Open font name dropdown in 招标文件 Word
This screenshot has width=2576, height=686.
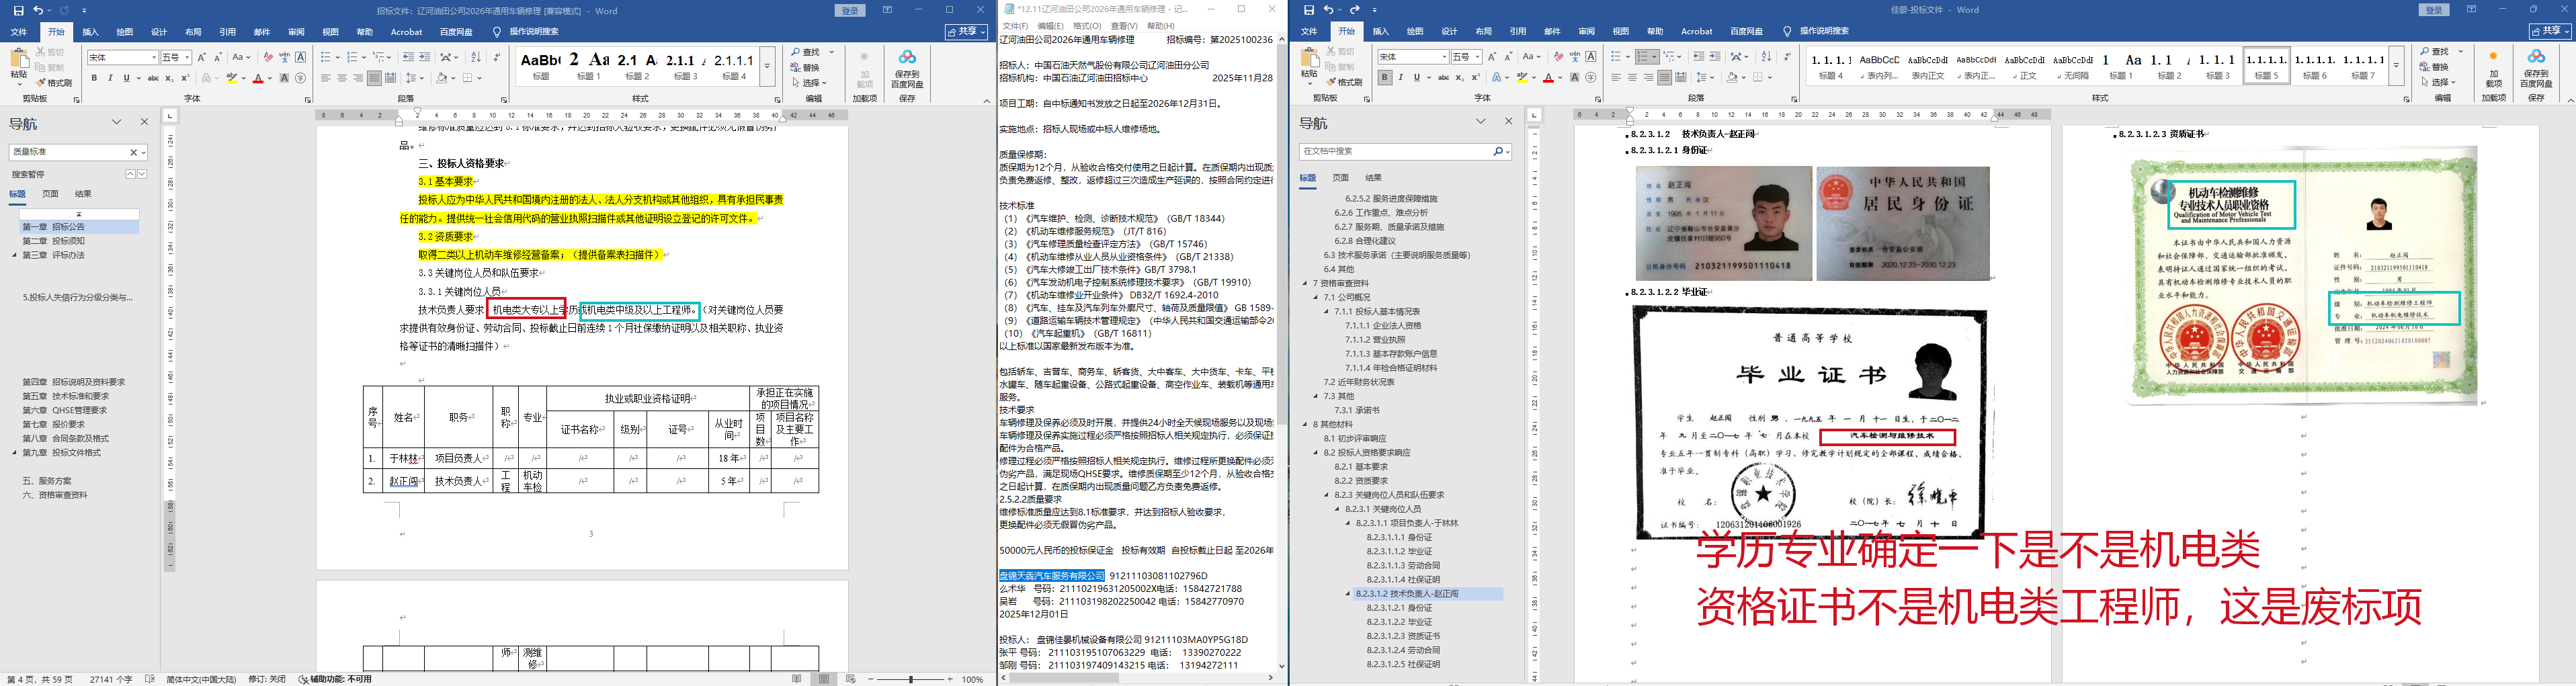tap(154, 57)
